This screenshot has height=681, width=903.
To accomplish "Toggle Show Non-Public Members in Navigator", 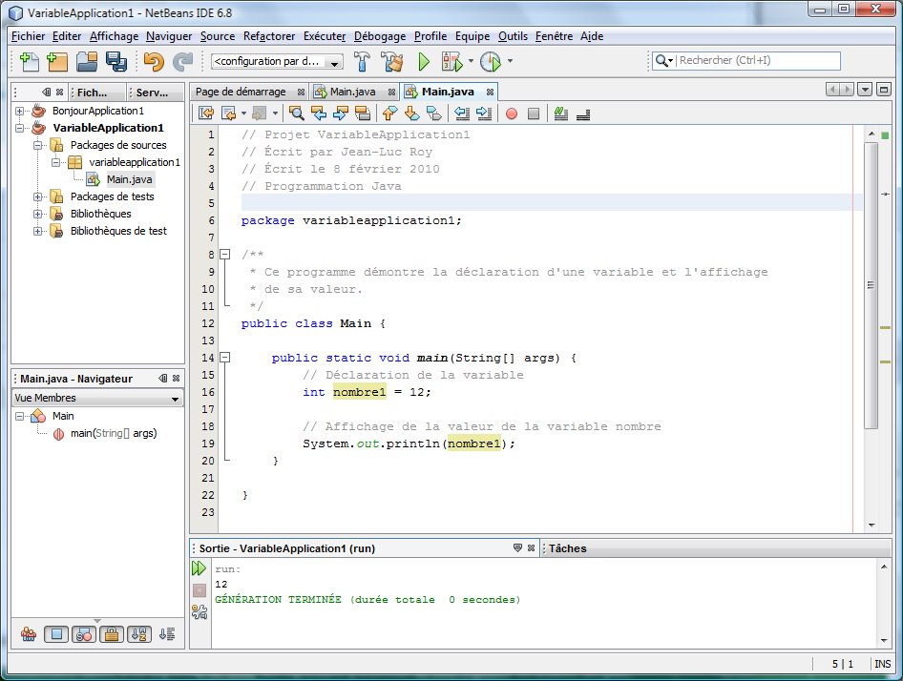I will coord(112,634).
